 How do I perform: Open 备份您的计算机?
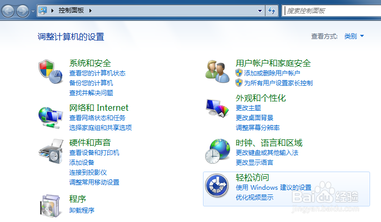91,83
